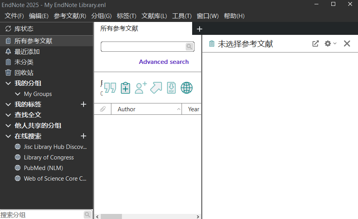Open the 工具(T) menu
This screenshot has height=219, width=358.
click(182, 16)
